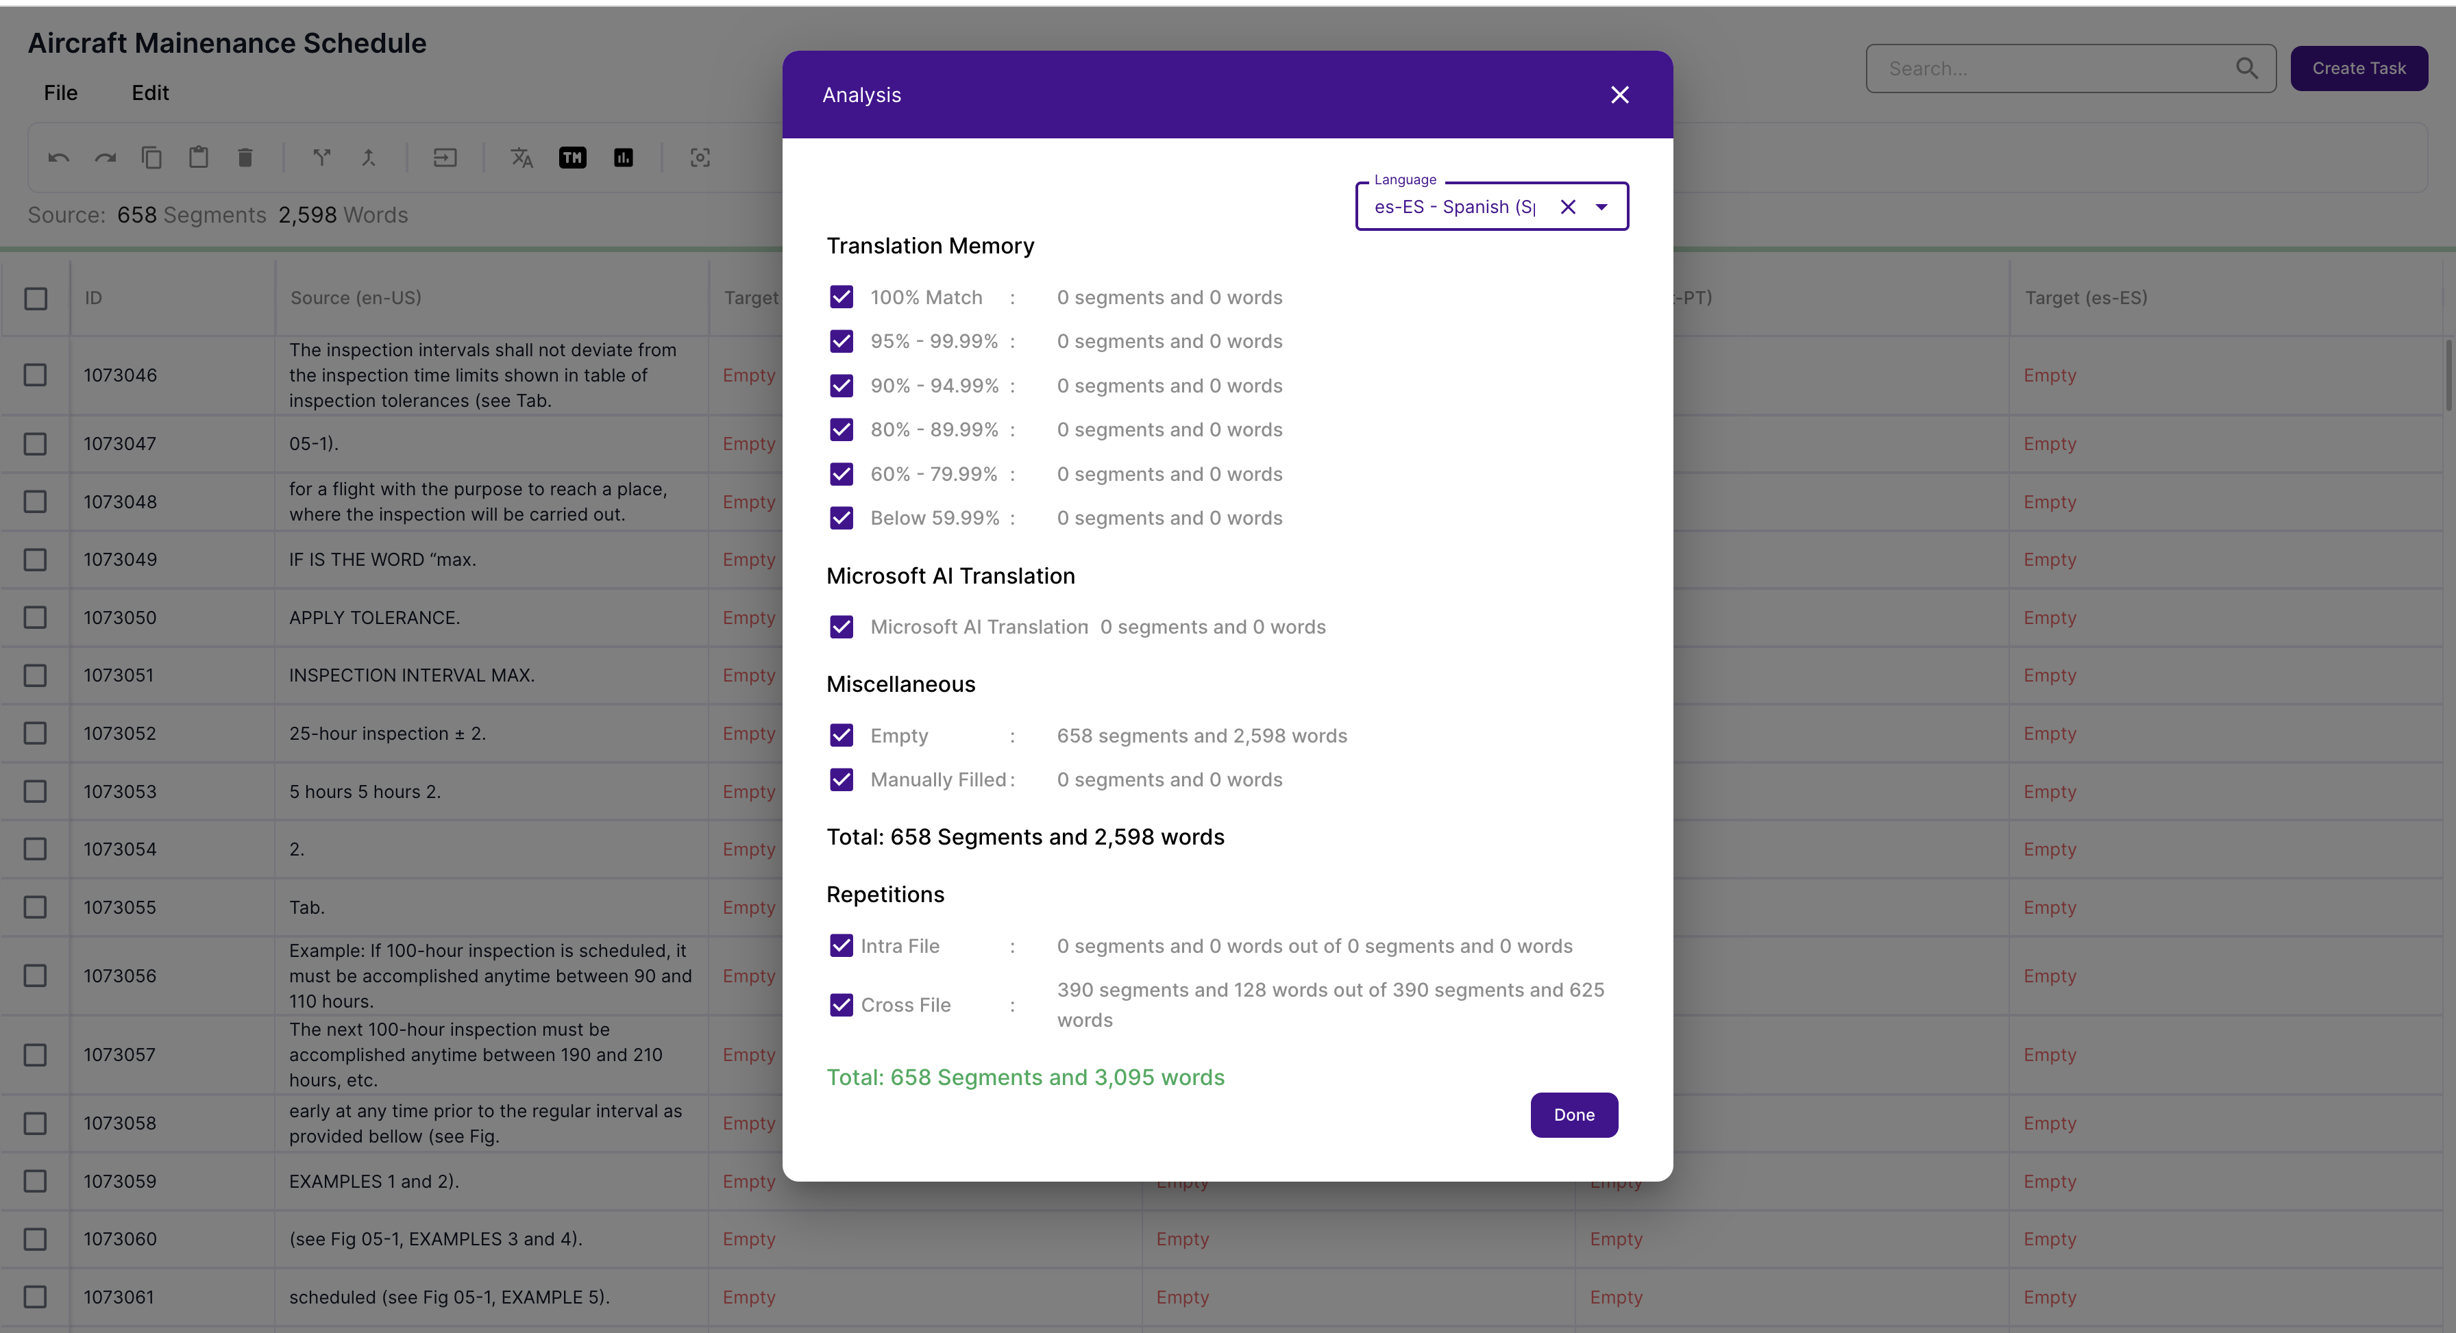This screenshot has height=1333, width=2456.
Task: Click the translate icon in toolbar
Action: (521, 158)
